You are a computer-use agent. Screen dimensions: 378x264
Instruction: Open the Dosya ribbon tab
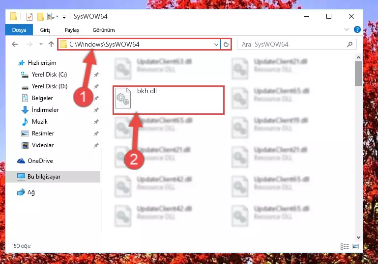(19, 30)
